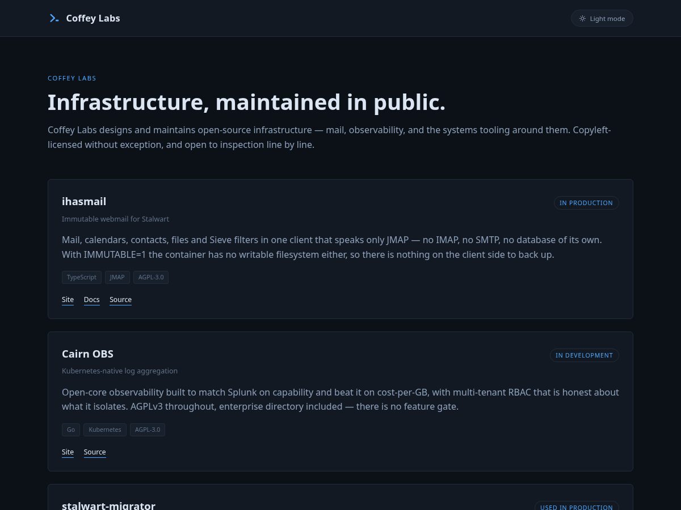Switch to Light mode
This screenshot has height=510, width=681.
coord(602,18)
